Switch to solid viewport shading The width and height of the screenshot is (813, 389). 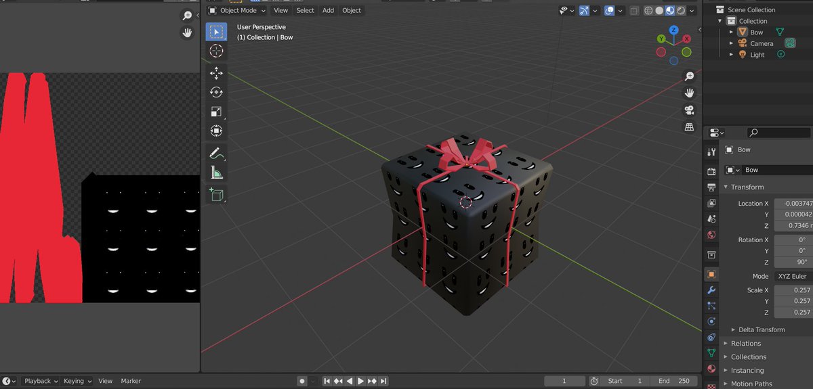coord(659,10)
